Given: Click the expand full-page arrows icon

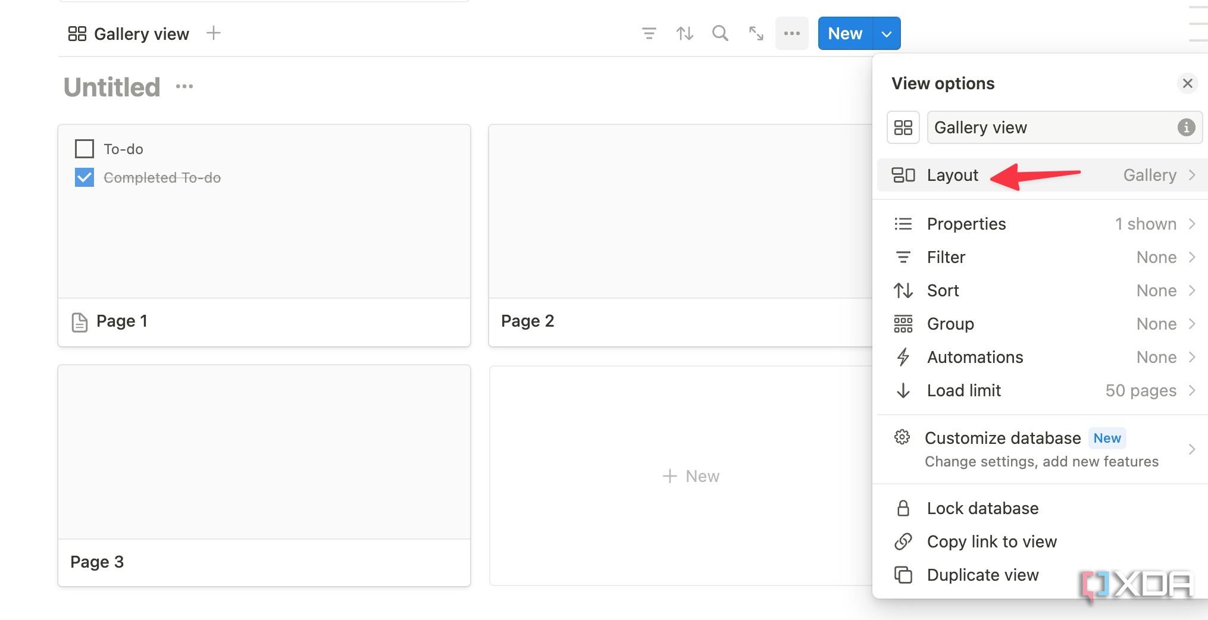Looking at the screenshot, I should tap(756, 33).
